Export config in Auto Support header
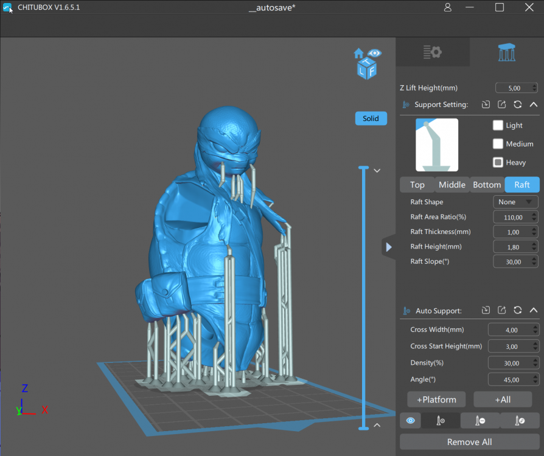Viewport: 544px width, 456px height. pos(501,310)
